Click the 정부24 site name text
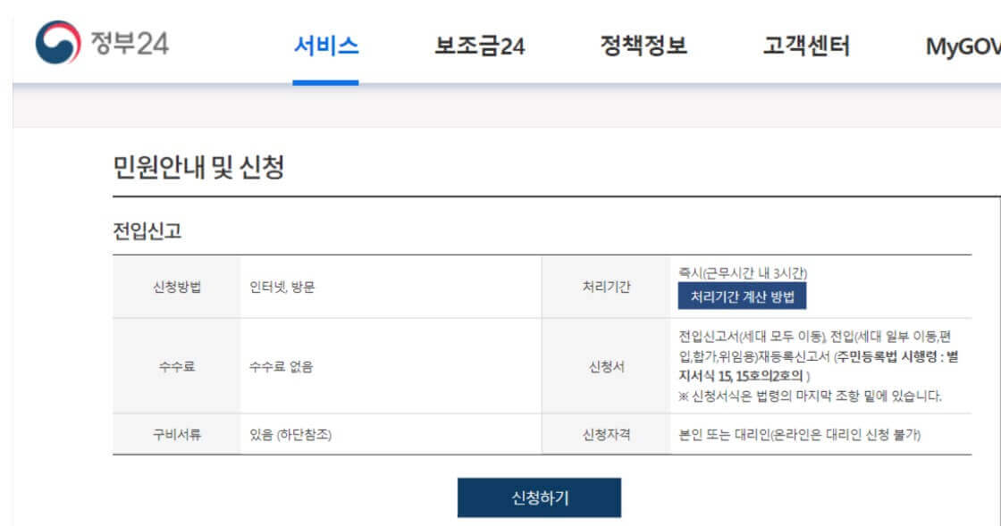Image resolution: width=1001 pixels, height=526 pixels. (130, 44)
